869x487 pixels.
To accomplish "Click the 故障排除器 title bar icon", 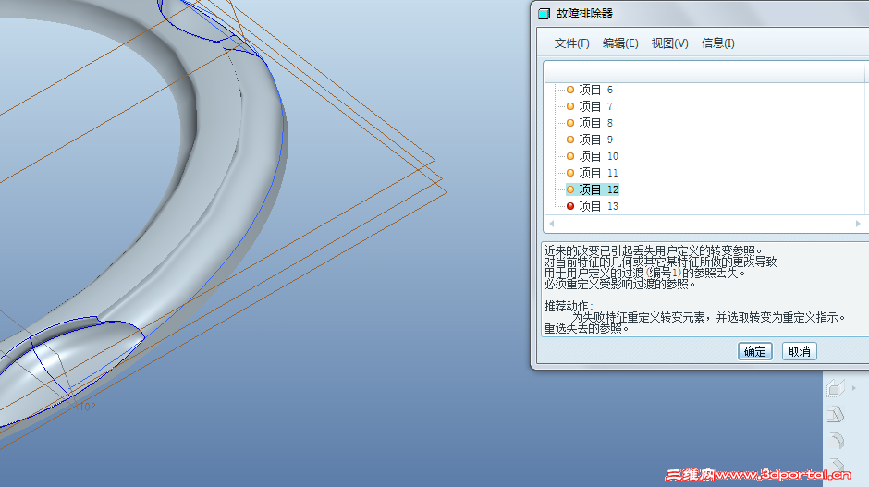I will pos(545,14).
